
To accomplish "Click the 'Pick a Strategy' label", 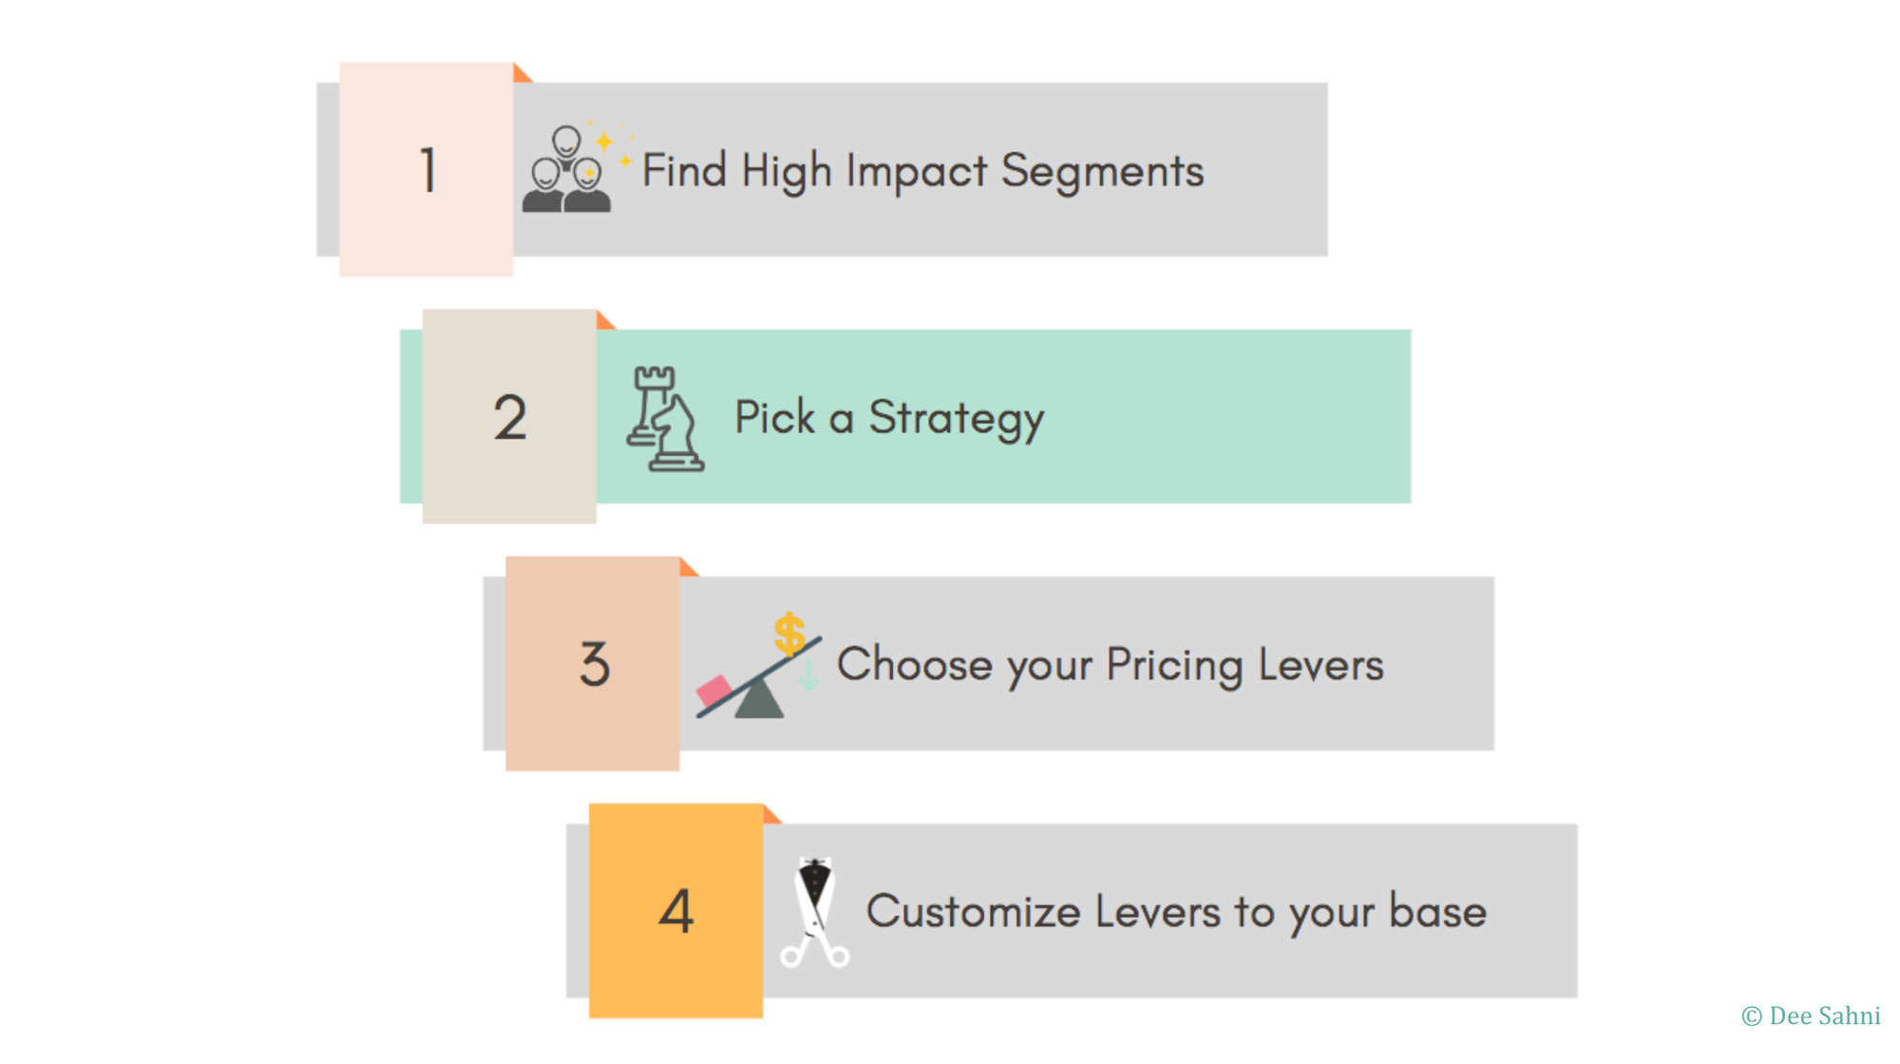I will [889, 418].
